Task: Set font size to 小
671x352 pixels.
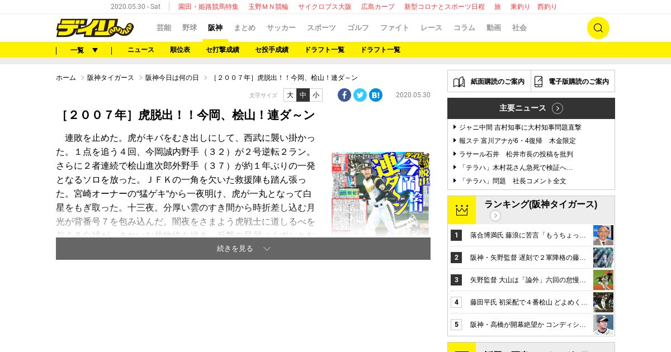Action: tap(316, 95)
